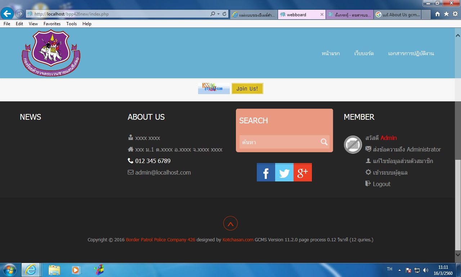461x277 pixels.
Task: Click the Facebook social icon
Action: tap(266, 172)
